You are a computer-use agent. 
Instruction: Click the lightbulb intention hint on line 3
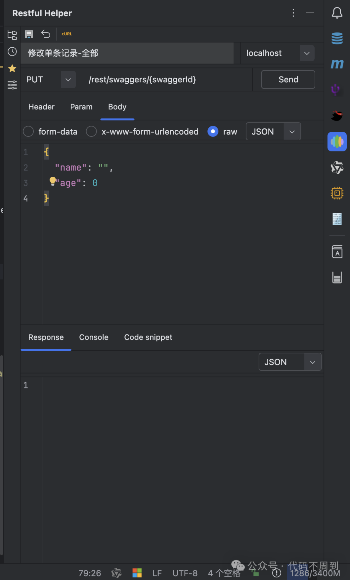[x=52, y=181]
